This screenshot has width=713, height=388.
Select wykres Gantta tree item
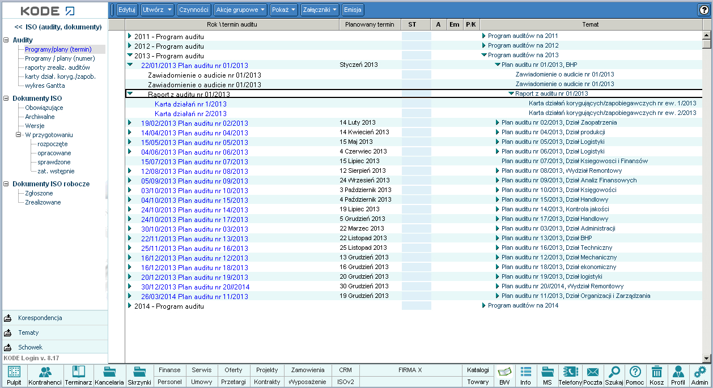click(45, 86)
